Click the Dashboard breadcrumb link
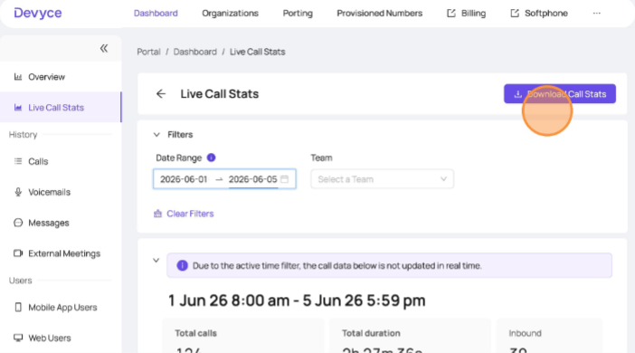635x353 pixels. [x=195, y=52]
